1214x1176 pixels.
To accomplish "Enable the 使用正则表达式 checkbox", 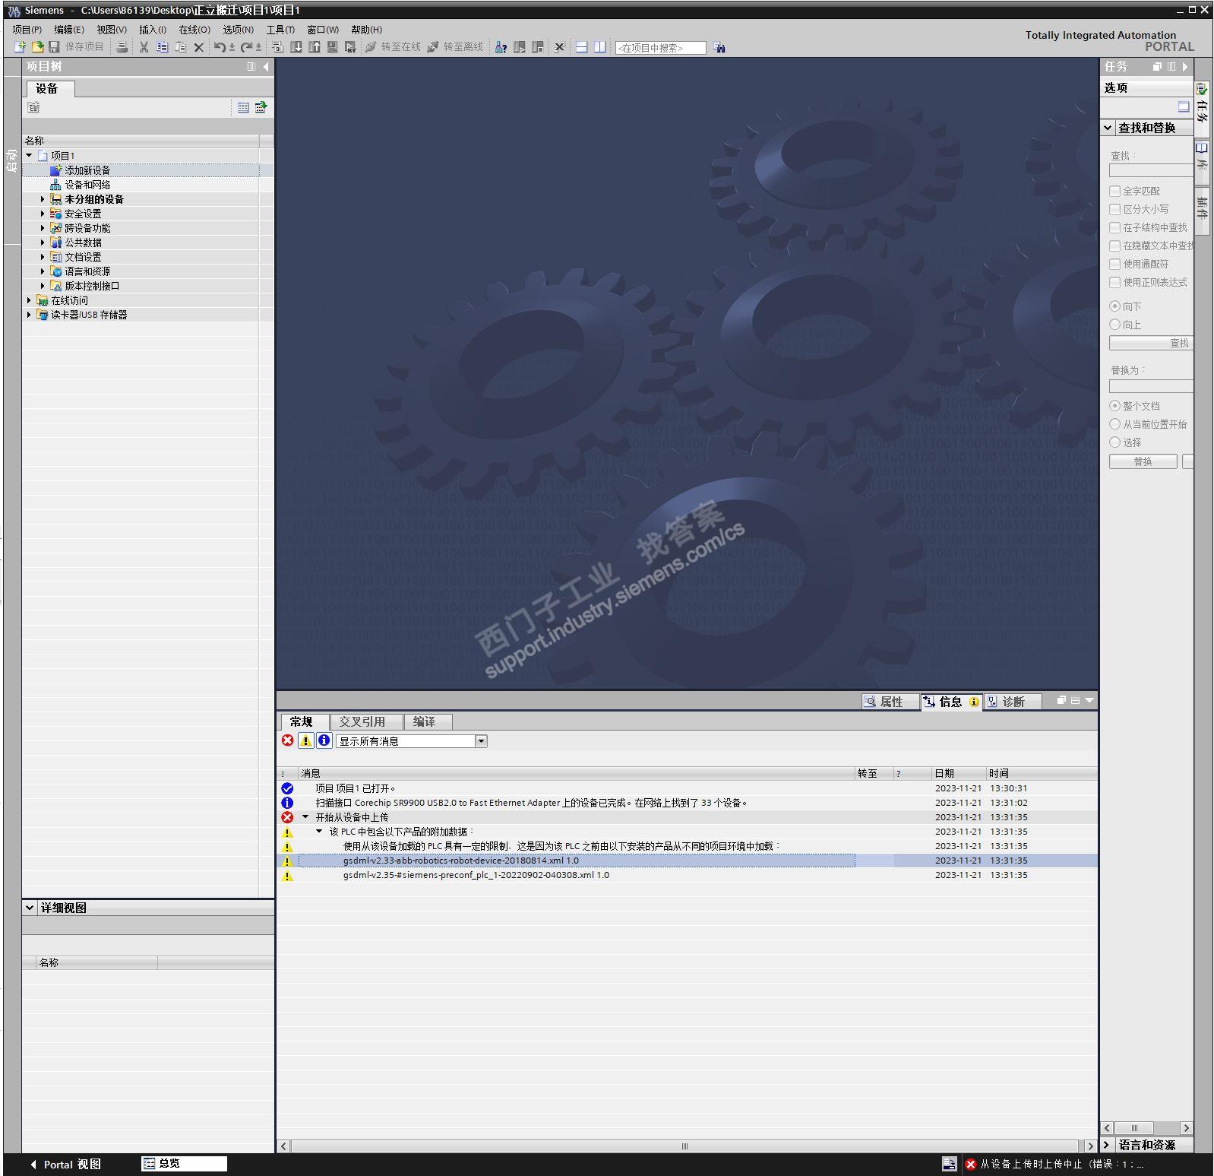I will point(1115,282).
